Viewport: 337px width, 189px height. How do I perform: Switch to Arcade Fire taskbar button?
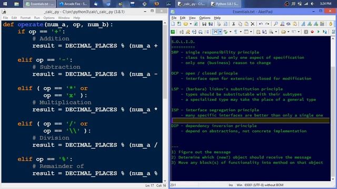(x=73, y=4)
